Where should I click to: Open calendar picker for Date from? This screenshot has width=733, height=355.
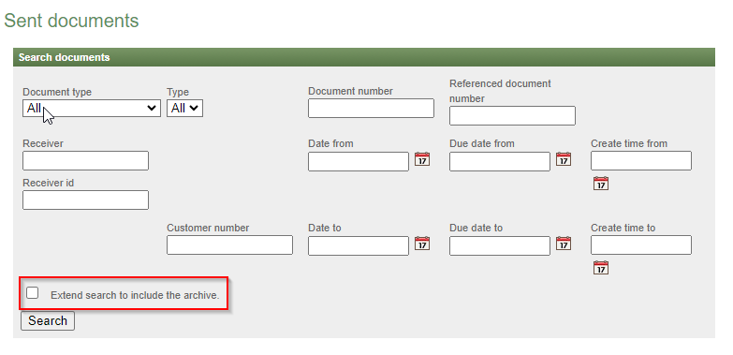[422, 159]
